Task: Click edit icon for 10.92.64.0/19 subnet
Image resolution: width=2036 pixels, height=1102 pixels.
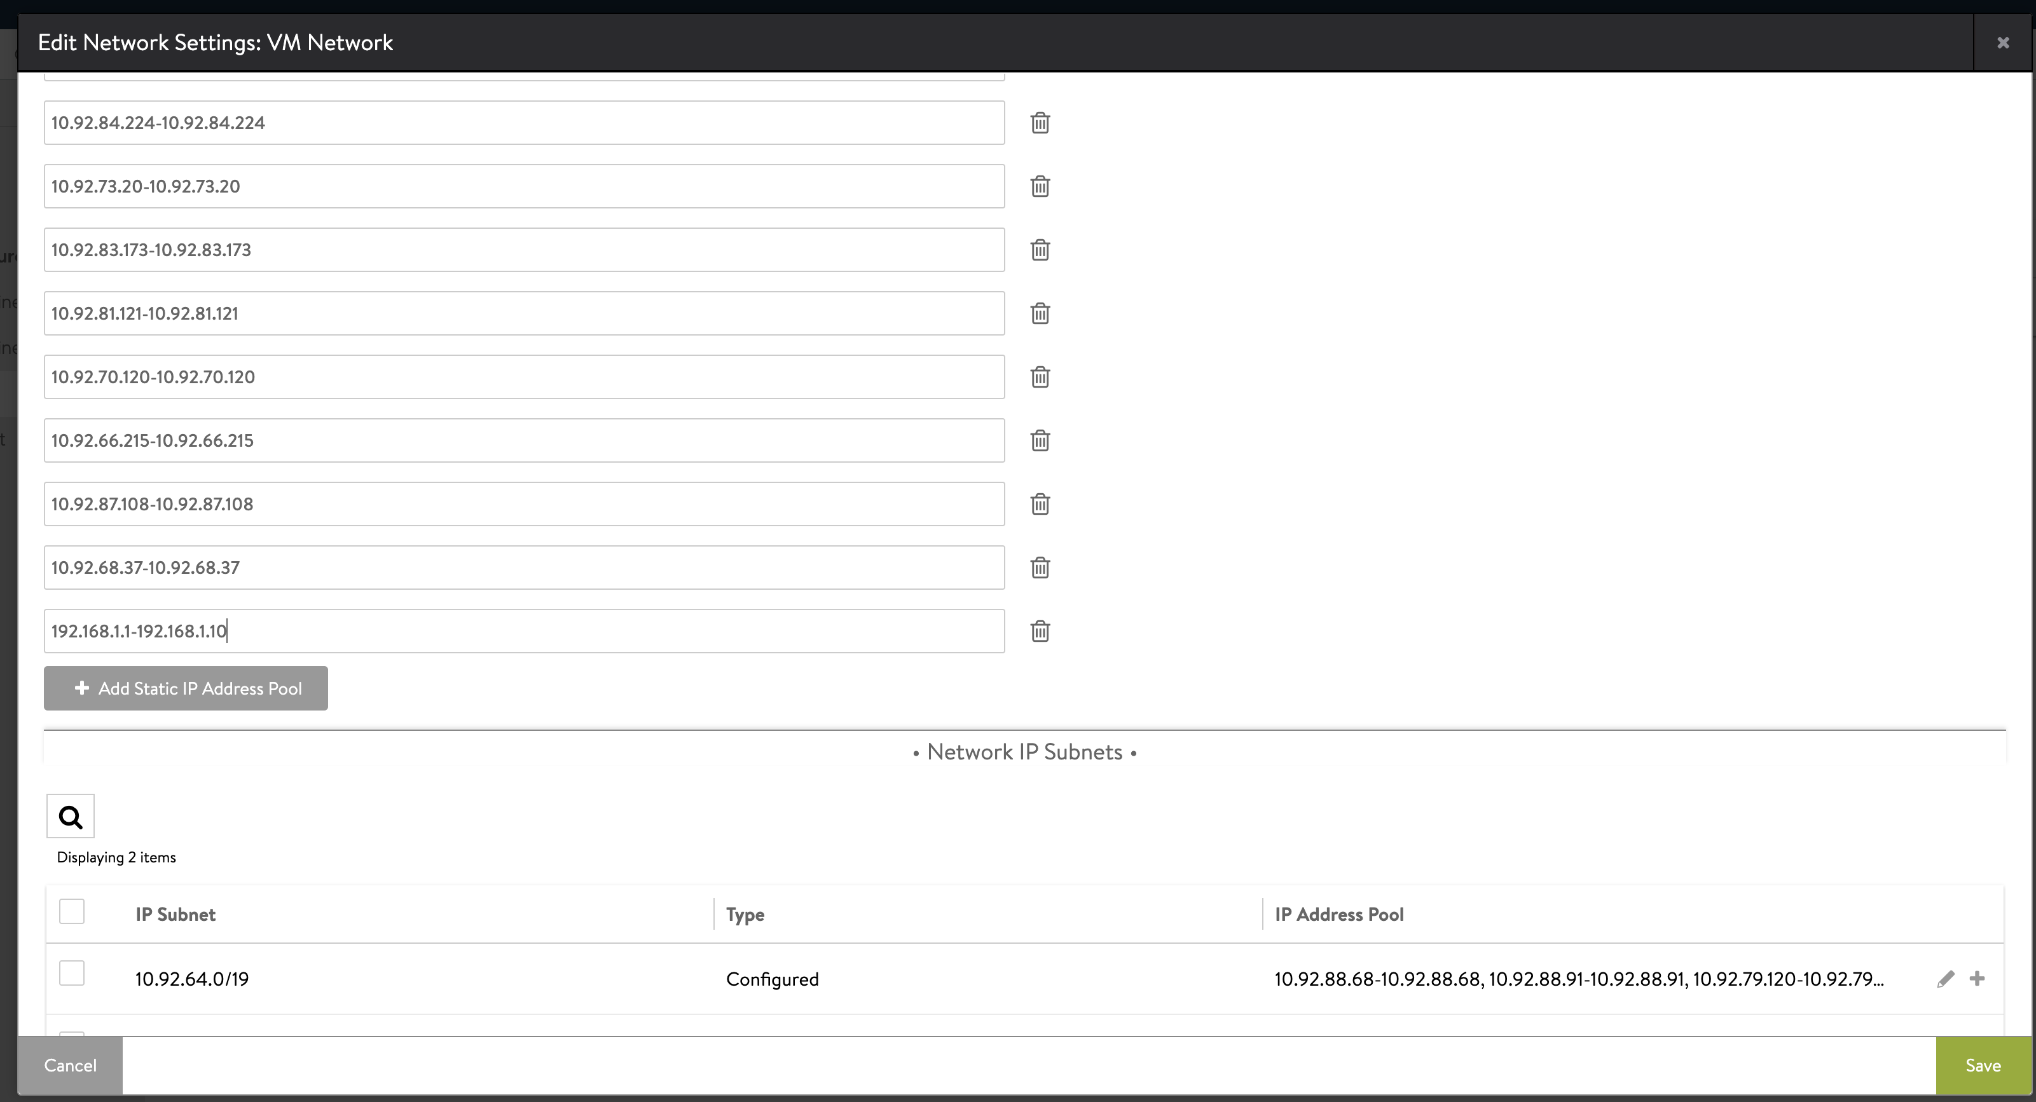Action: click(1945, 979)
